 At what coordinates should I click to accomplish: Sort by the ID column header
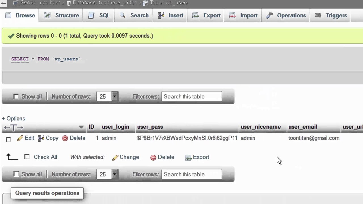(x=91, y=127)
